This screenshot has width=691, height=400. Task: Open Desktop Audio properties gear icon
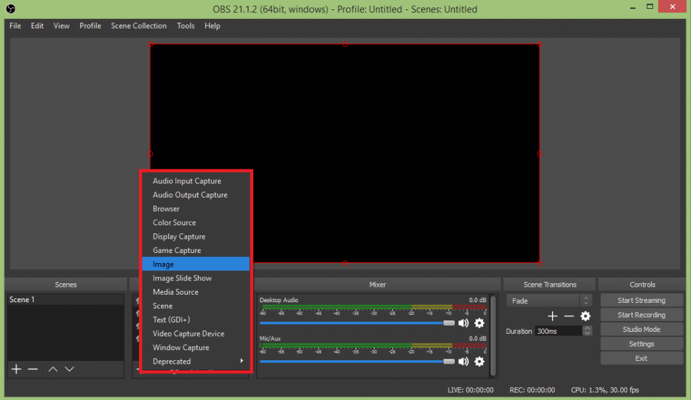coord(479,323)
